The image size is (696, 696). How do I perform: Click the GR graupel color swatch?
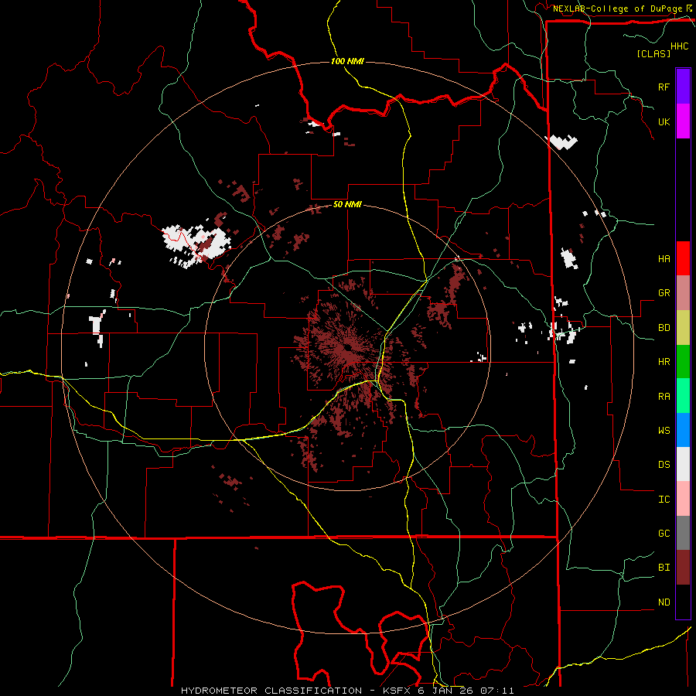click(683, 293)
